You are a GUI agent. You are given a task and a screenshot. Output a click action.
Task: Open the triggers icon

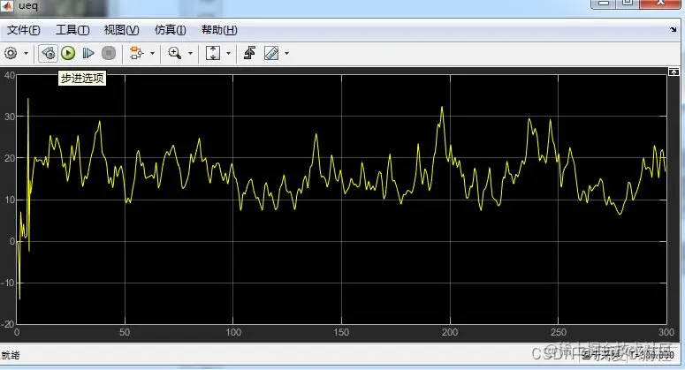249,53
